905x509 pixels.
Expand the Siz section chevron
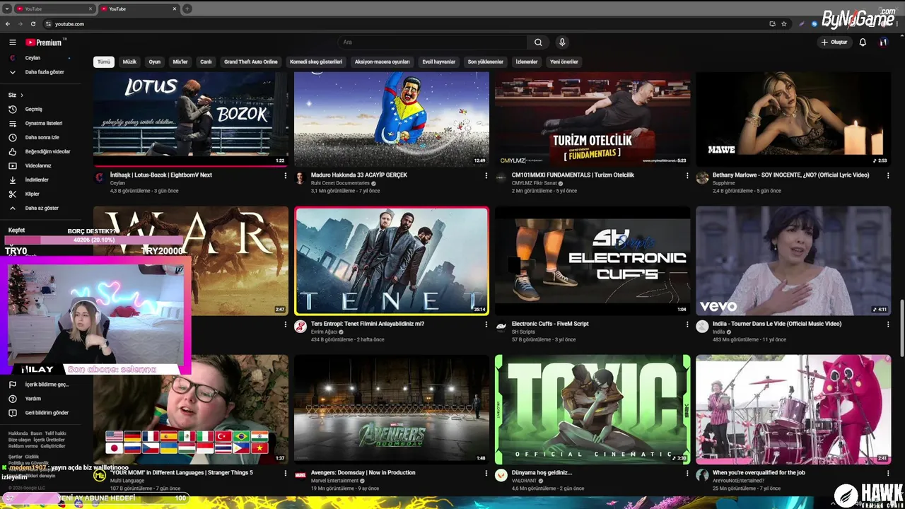coord(22,95)
